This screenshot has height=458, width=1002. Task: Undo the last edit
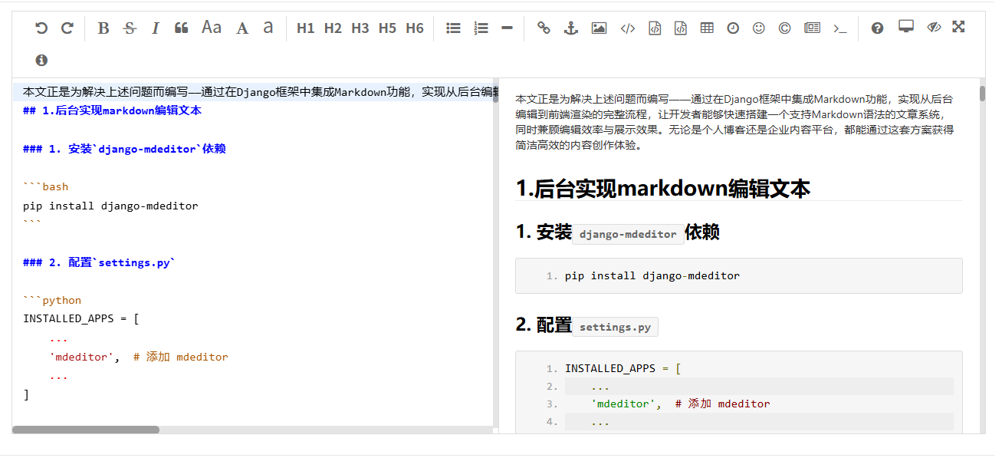click(41, 27)
